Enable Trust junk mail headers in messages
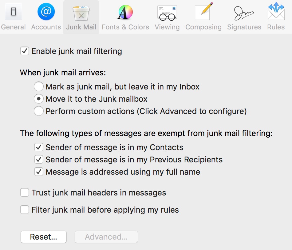 coord(25,192)
